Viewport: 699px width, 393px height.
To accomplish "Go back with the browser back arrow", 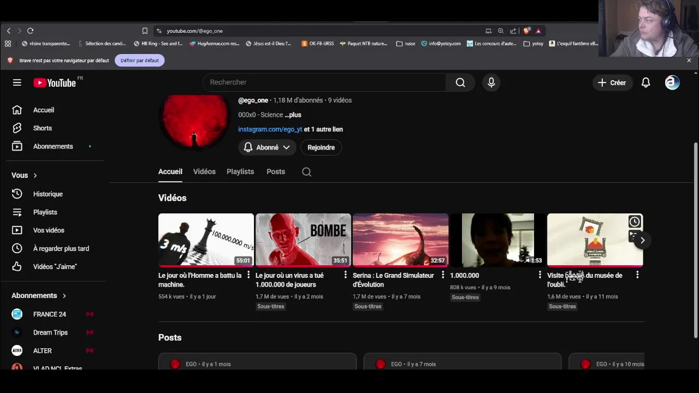I will point(9,31).
